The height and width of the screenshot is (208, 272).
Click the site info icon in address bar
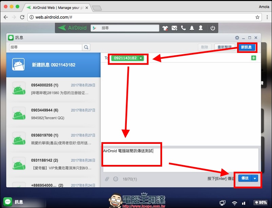click(x=32, y=17)
